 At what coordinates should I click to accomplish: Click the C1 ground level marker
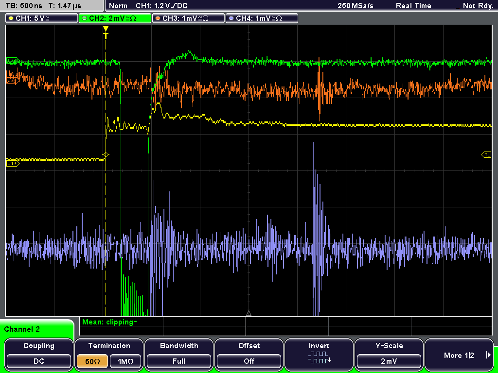tap(13, 163)
